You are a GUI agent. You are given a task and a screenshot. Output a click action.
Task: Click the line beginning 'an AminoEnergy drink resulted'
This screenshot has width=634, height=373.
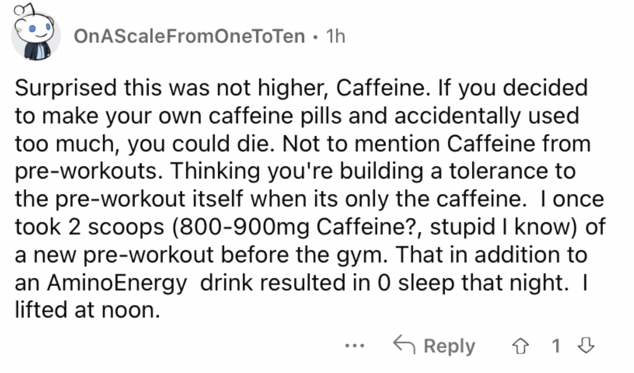tap(301, 283)
